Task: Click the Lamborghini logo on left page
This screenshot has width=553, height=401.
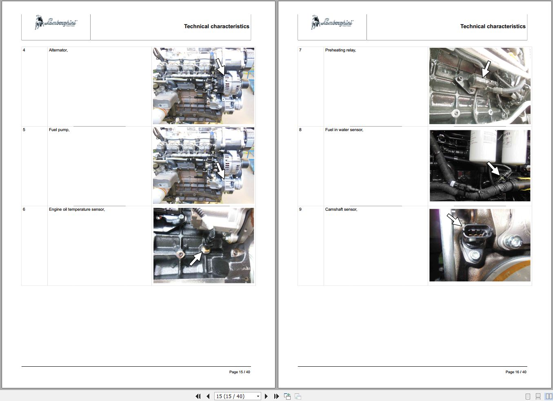Action: 56,23
